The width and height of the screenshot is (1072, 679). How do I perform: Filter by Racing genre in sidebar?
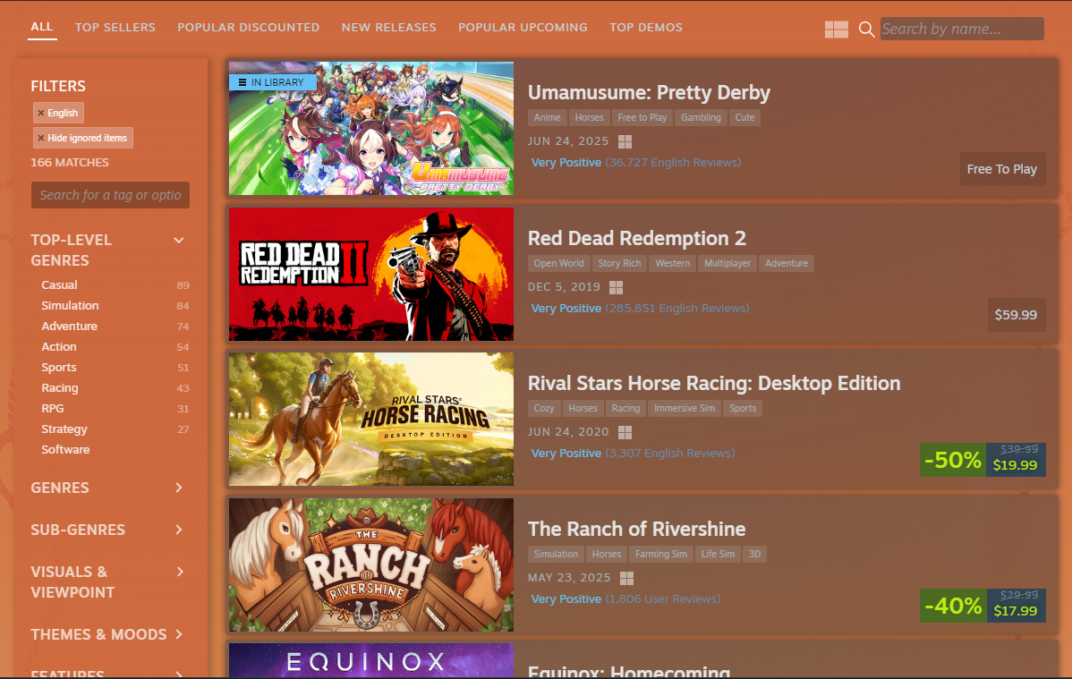pos(59,387)
